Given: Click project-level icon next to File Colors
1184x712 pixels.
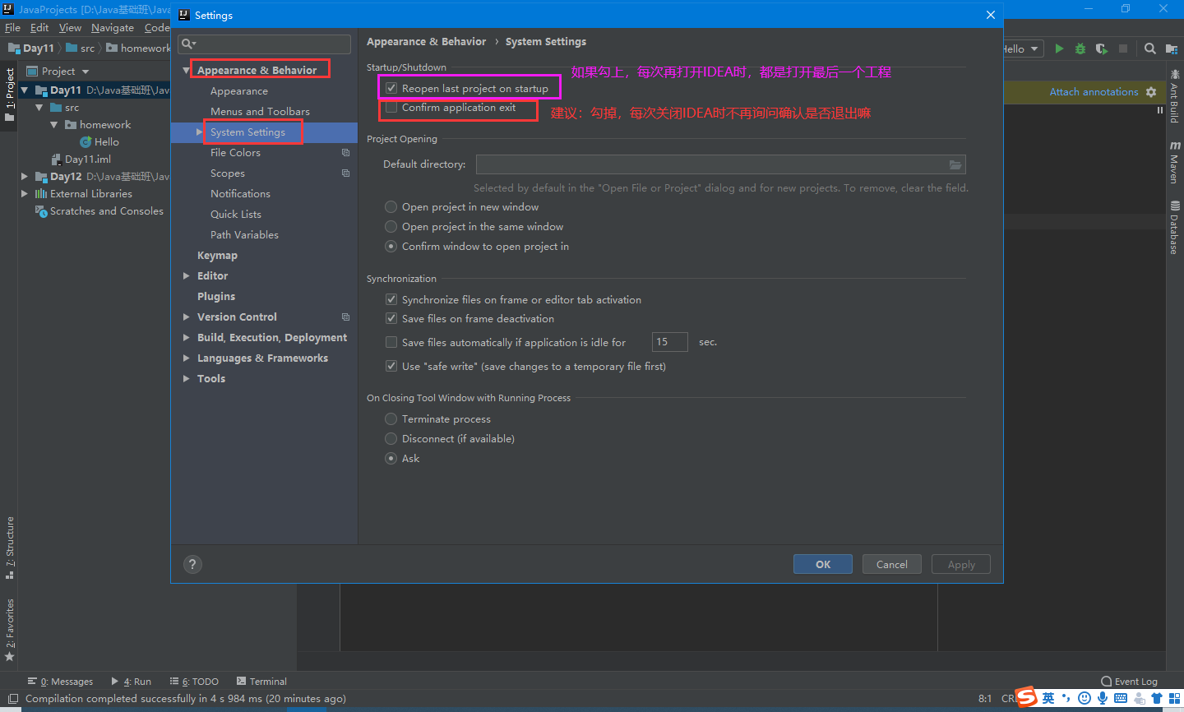Looking at the screenshot, I should [345, 153].
